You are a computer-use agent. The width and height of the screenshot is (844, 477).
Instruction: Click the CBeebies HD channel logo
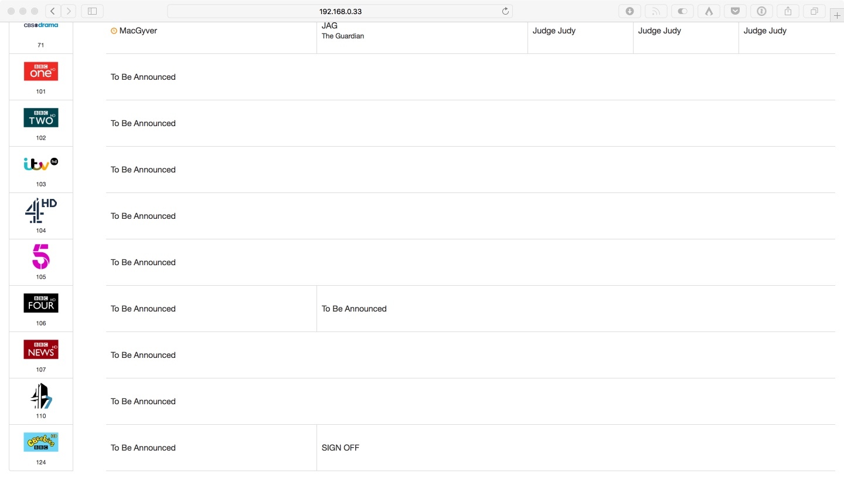41,442
